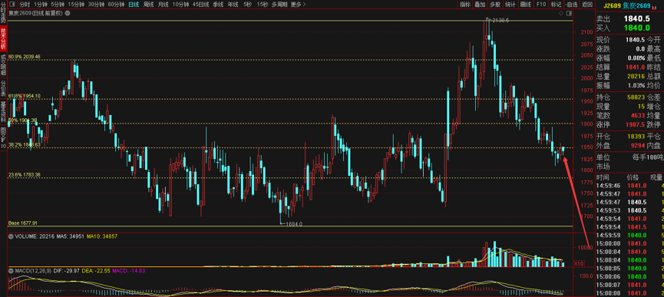664x297 pixels.
Task: Open the 统计 statistics button
Action: tap(510, 5)
